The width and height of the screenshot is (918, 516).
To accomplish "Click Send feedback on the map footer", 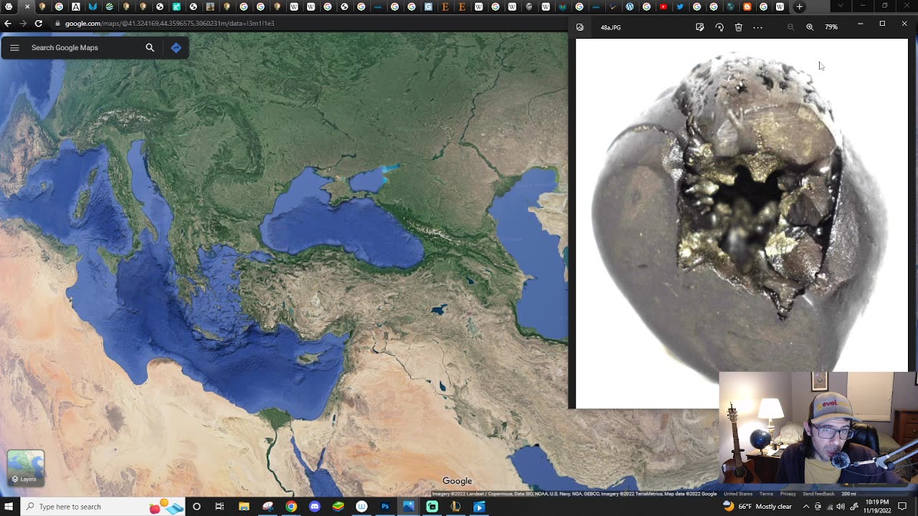I will coord(818,494).
